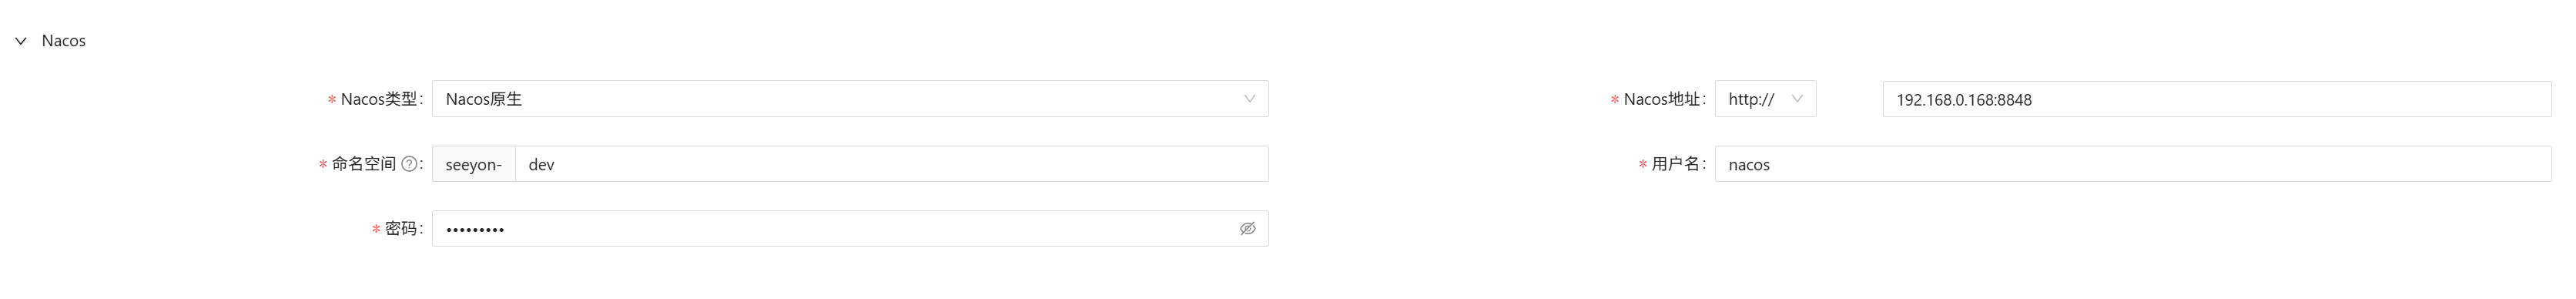
Task: Focus the namespace field containing dev
Action: pos(892,164)
